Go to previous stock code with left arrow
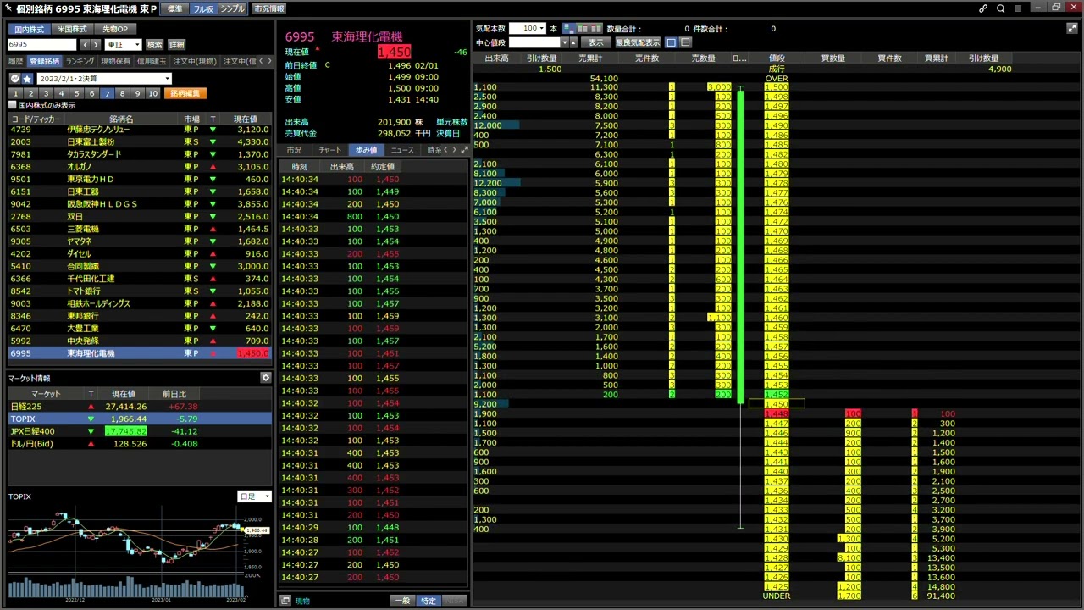The width and height of the screenshot is (1084, 610). (x=86, y=44)
